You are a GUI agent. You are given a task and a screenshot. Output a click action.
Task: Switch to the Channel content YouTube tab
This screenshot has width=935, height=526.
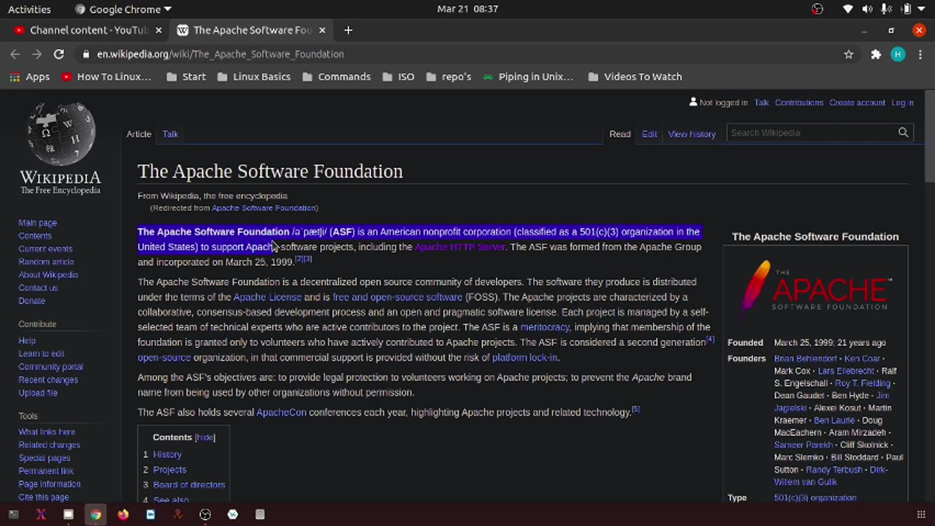tap(88, 30)
